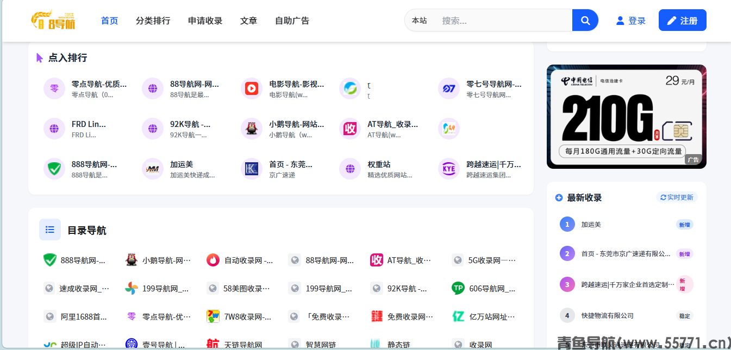Open the red play icon of 电影导航-影视
The image size is (731, 350).
[x=252, y=88]
